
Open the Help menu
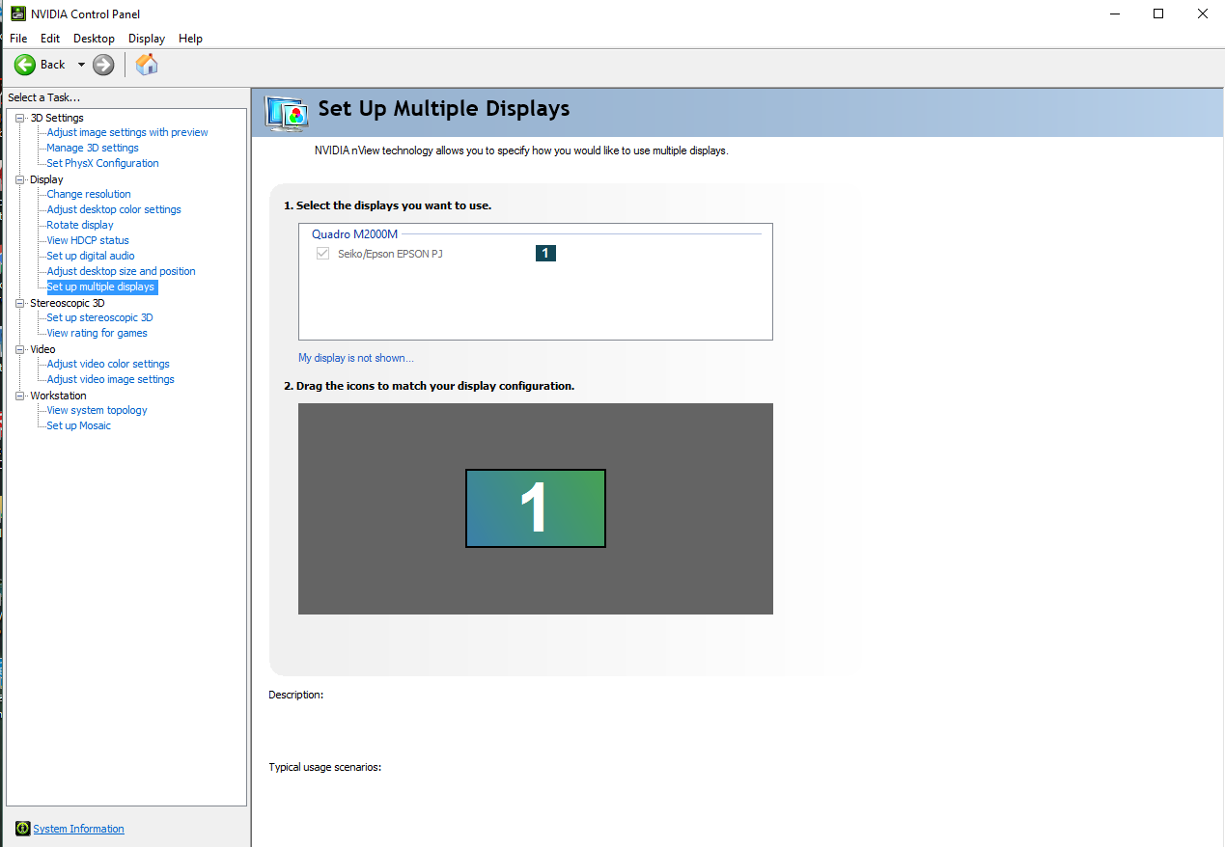coord(190,39)
